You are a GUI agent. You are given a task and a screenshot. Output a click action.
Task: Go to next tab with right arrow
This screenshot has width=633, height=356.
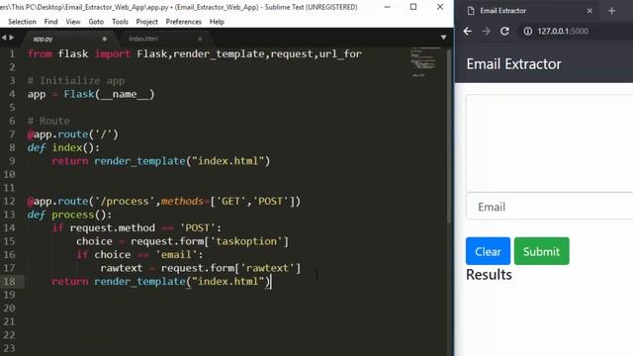(12, 38)
